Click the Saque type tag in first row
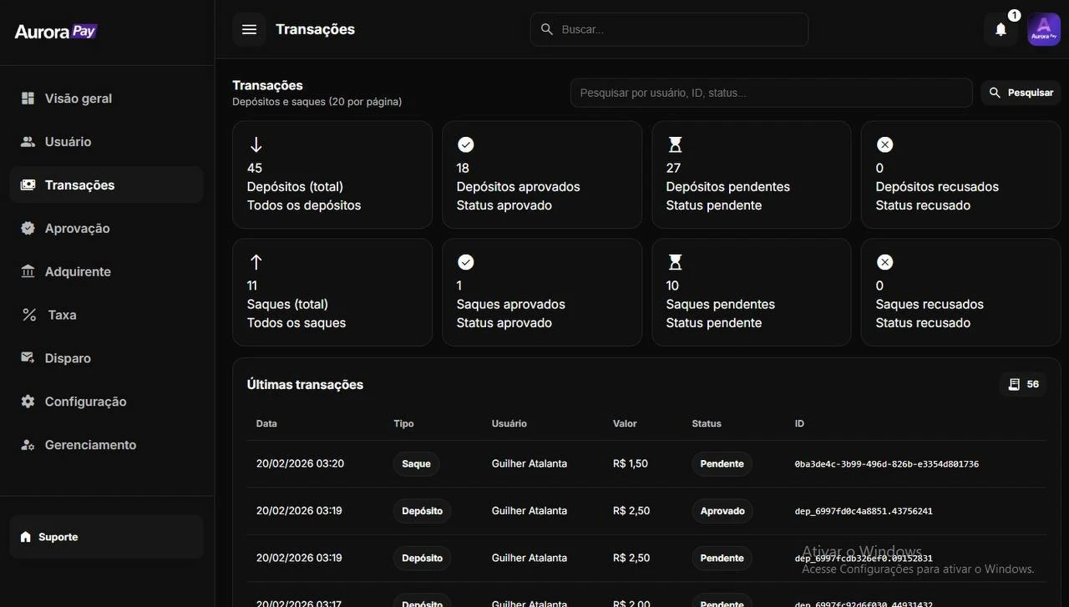 [x=416, y=463]
